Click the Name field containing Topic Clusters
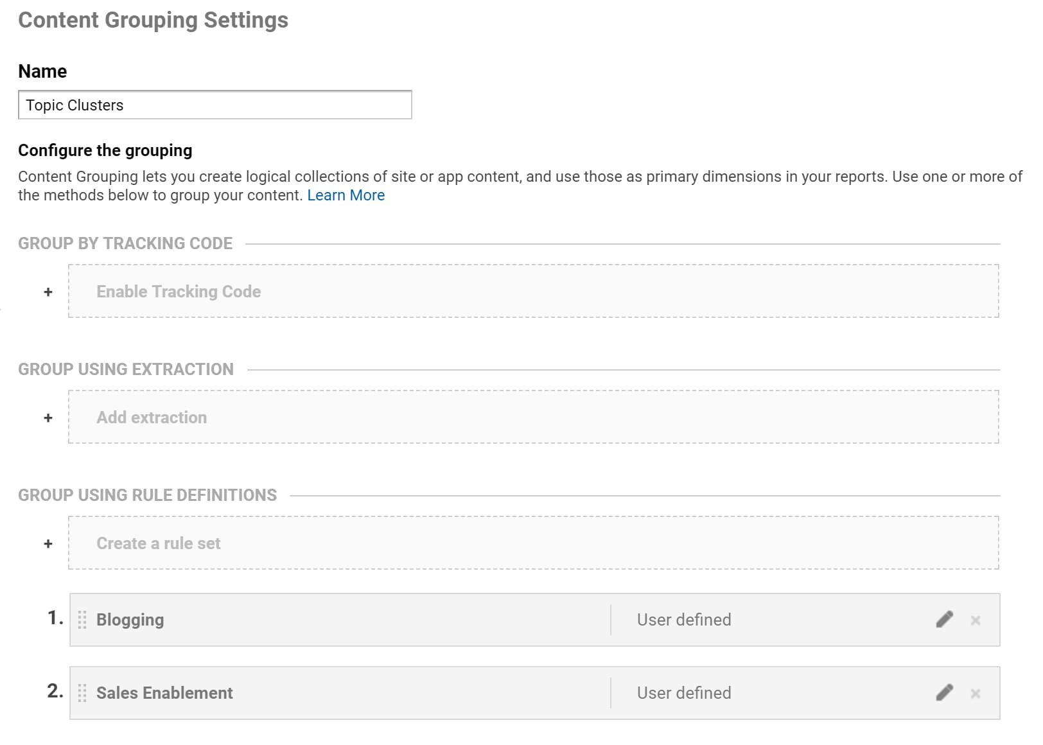This screenshot has height=745, width=1043. pyautogui.click(x=215, y=105)
